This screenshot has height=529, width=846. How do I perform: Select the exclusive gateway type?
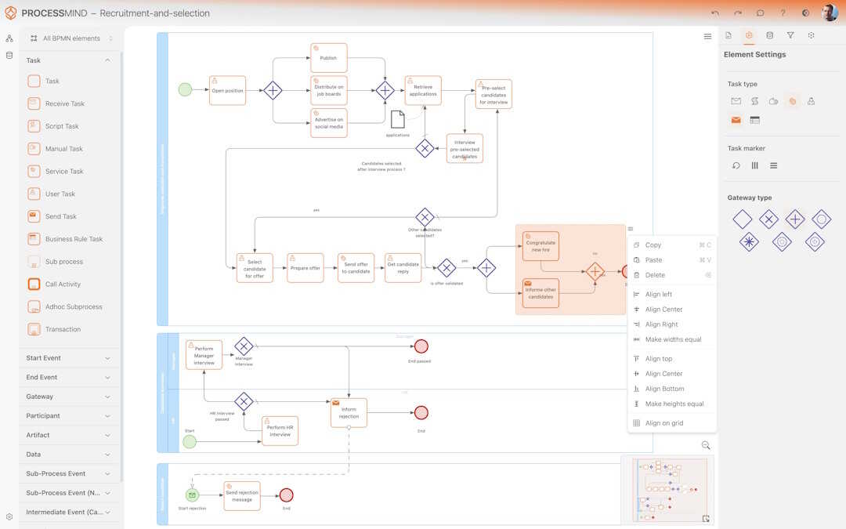click(x=768, y=219)
